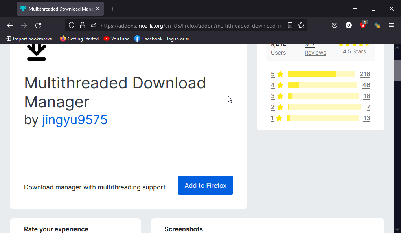Open the tracking protection shield icon
The image size is (401, 233).
[72, 25]
